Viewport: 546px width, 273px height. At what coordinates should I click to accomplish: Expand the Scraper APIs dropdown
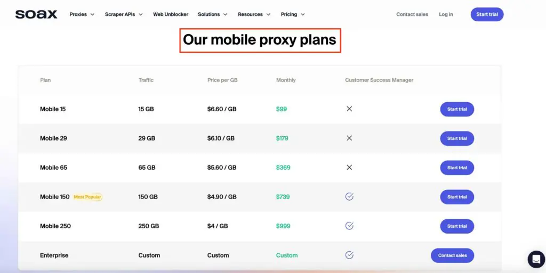click(124, 14)
